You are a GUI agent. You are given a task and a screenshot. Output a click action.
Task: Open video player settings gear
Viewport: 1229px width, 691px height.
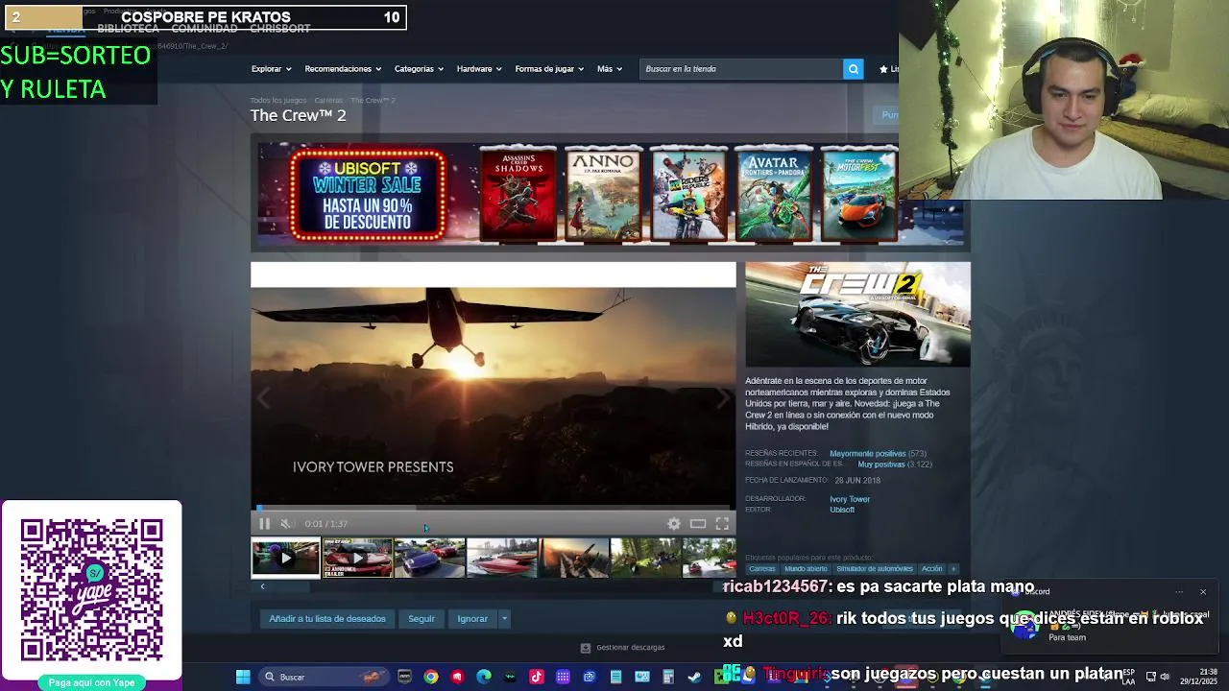(674, 523)
